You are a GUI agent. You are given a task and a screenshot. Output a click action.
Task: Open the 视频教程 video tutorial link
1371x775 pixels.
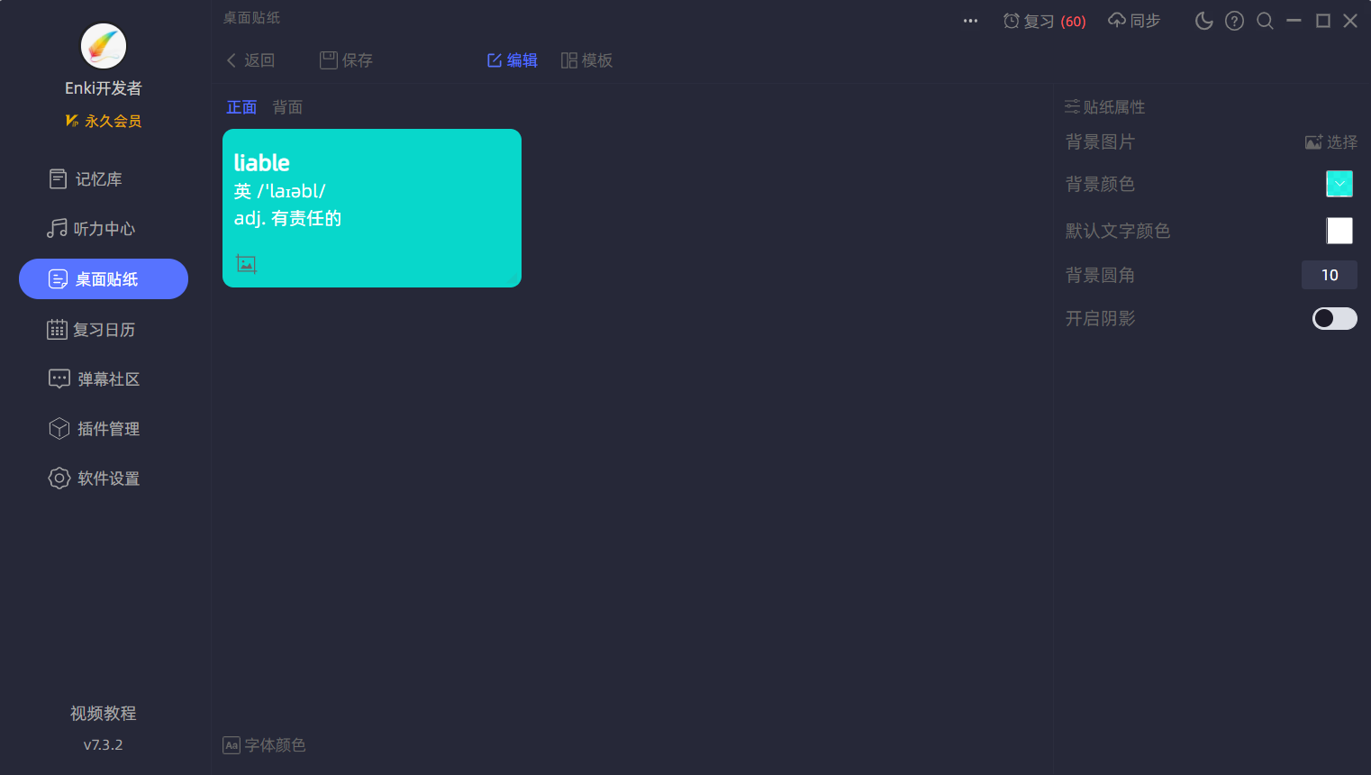click(x=104, y=714)
